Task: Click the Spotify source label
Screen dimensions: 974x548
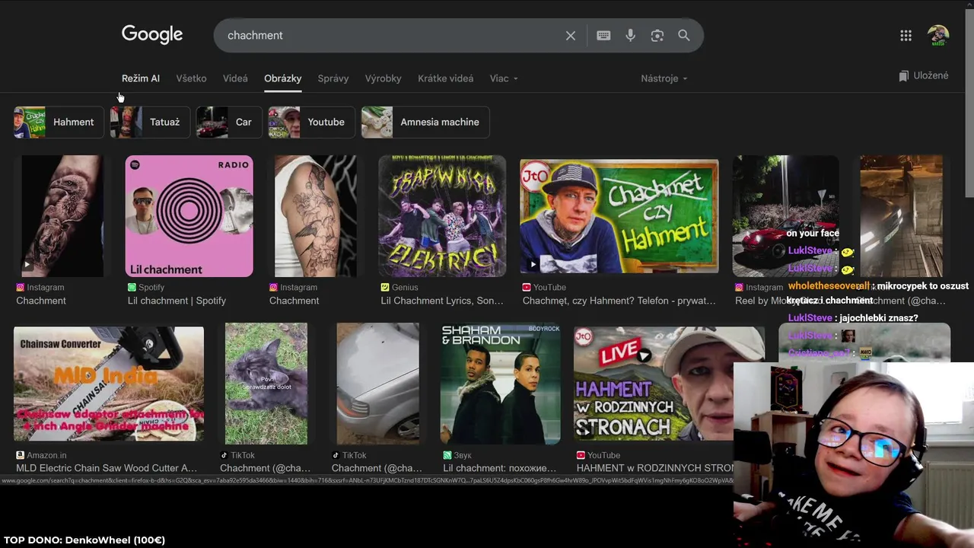Action: pos(151,288)
